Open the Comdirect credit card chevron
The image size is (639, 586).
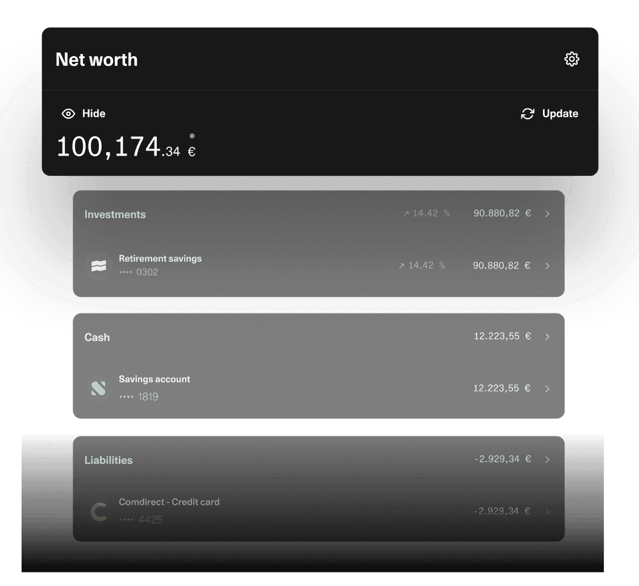[547, 512]
